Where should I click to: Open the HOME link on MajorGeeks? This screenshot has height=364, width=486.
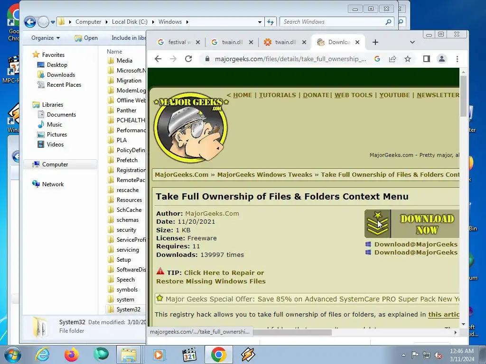pyautogui.click(x=243, y=95)
